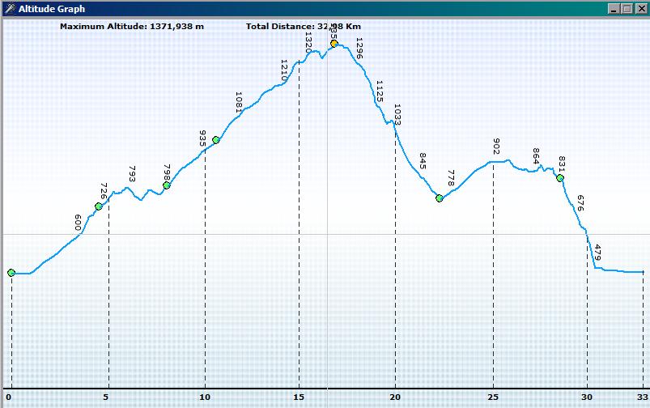Click the 902 altitude label

[496, 147]
